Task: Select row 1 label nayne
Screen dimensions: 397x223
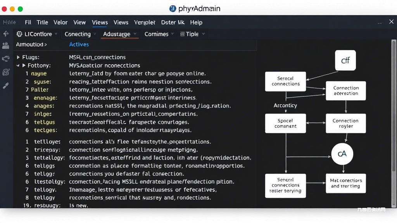Action: point(39,74)
